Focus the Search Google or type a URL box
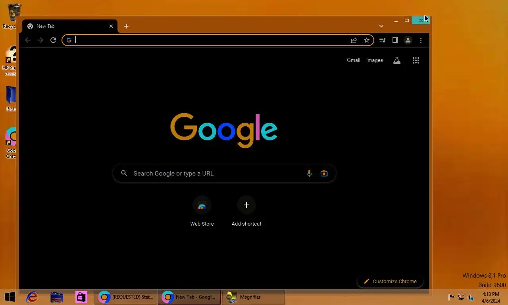Image resolution: width=508 pixels, height=305 pixels. [224, 173]
